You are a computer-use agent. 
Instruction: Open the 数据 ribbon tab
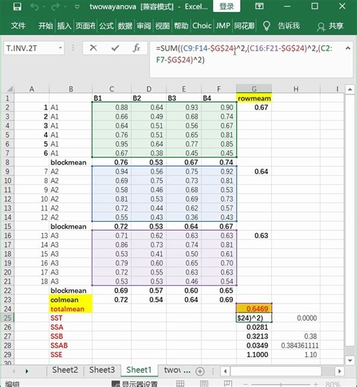tap(124, 25)
